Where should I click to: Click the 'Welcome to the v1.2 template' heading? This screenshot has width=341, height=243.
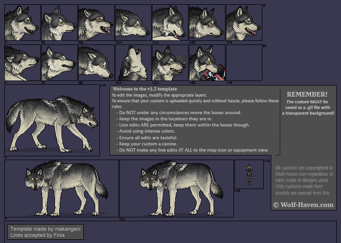(x=145, y=89)
